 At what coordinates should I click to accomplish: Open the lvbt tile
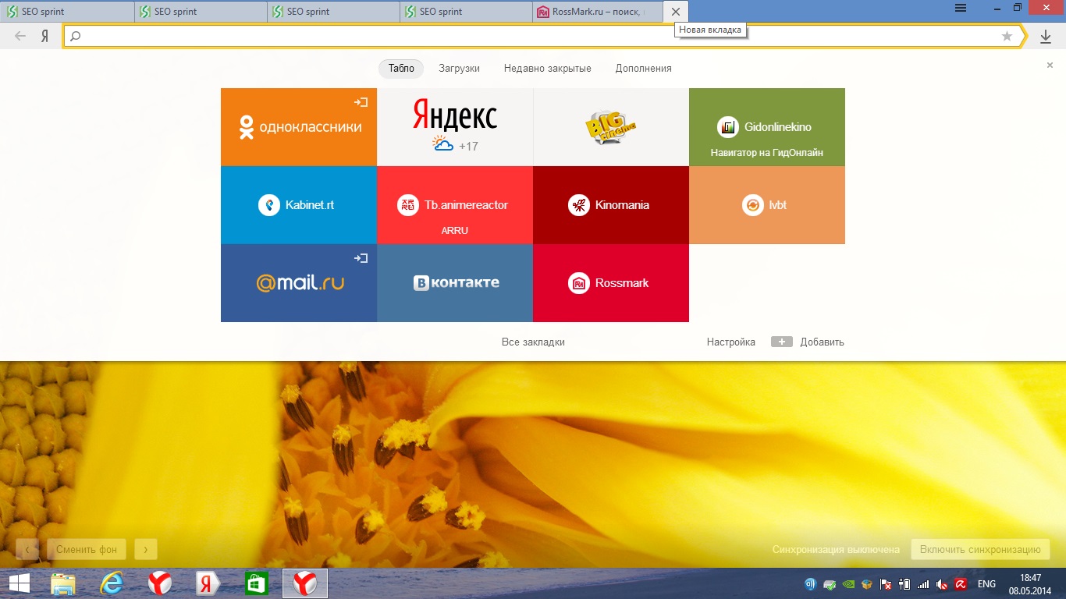(767, 205)
